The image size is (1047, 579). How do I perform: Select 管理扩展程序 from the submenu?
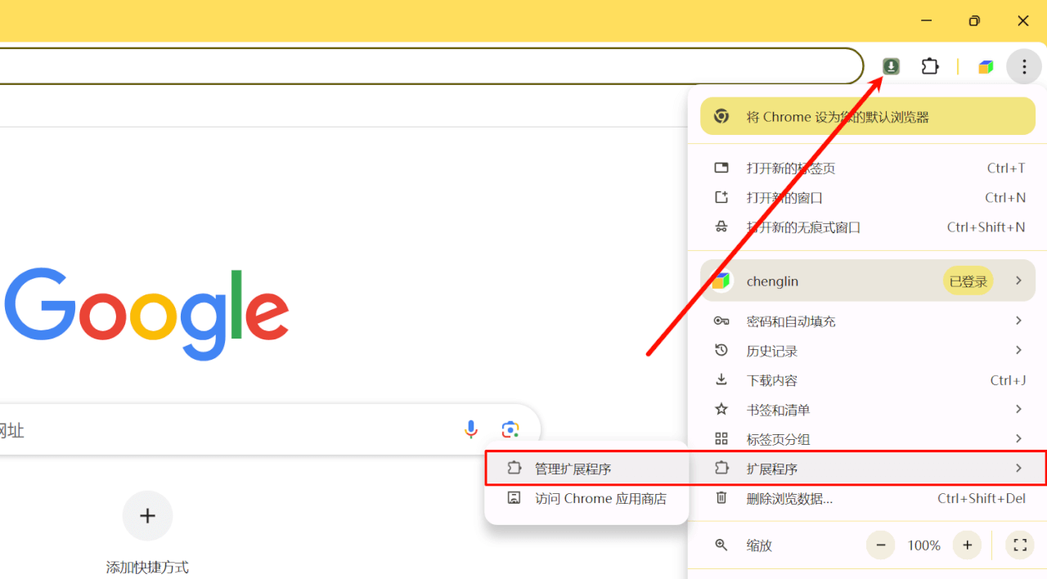[573, 469]
